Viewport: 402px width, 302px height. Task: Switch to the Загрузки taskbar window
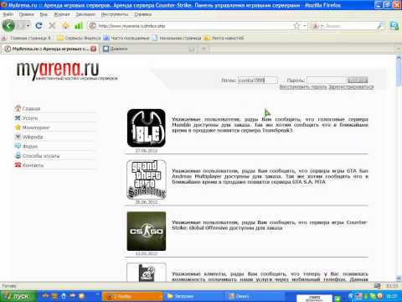click(x=193, y=296)
